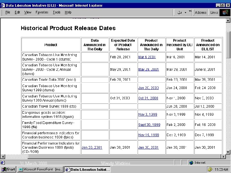Viewport: 231px width, 173px height.
Task: Open the Favorites menu
Action: pos(42,12)
